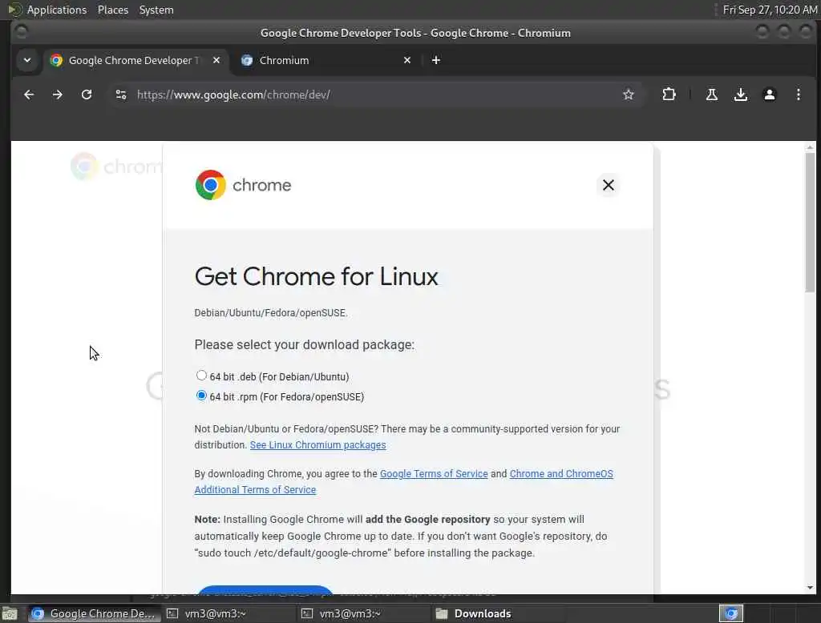
Task: Select 64 bit .rpm package option
Action: coord(201,396)
